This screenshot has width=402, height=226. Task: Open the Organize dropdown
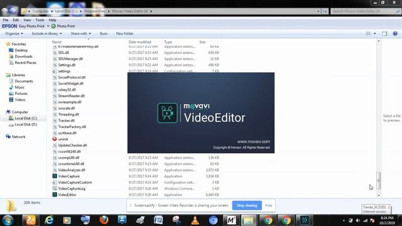pyautogui.click(x=14, y=33)
